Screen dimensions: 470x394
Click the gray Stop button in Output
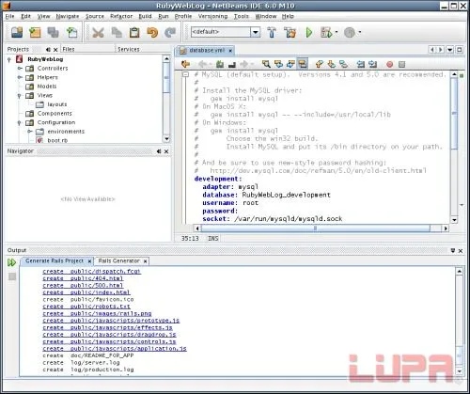(x=12, y=276)
